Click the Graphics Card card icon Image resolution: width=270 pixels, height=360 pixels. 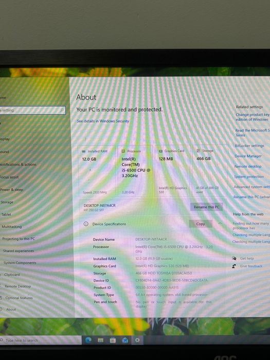click(x=160, y=151)
